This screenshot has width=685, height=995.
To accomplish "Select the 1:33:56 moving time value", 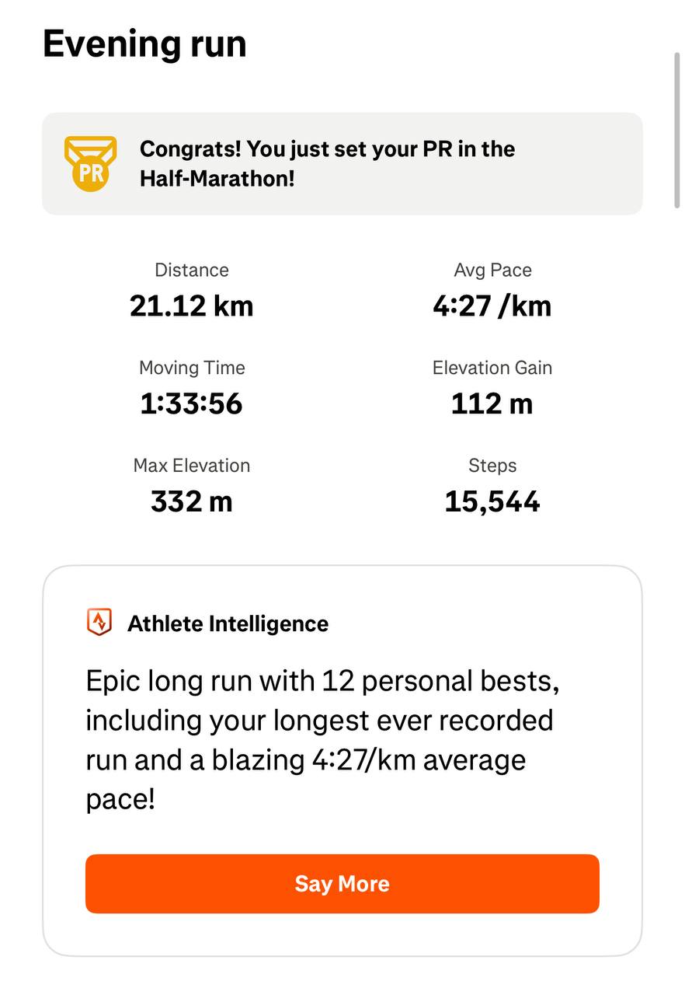I will 192,404.
